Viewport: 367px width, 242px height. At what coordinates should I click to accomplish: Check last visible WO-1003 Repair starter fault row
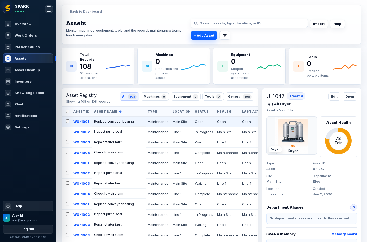68,224
